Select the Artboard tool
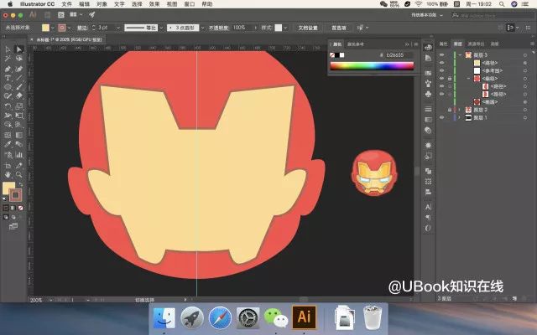This screenshot has width=537, height=335. [8, 166]
